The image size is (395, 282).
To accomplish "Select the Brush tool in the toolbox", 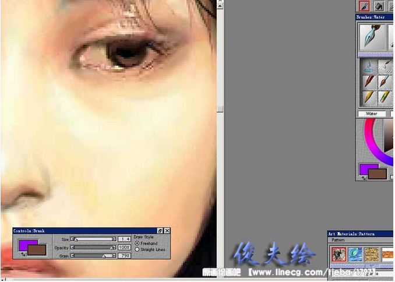I will (x=364, y=6).
